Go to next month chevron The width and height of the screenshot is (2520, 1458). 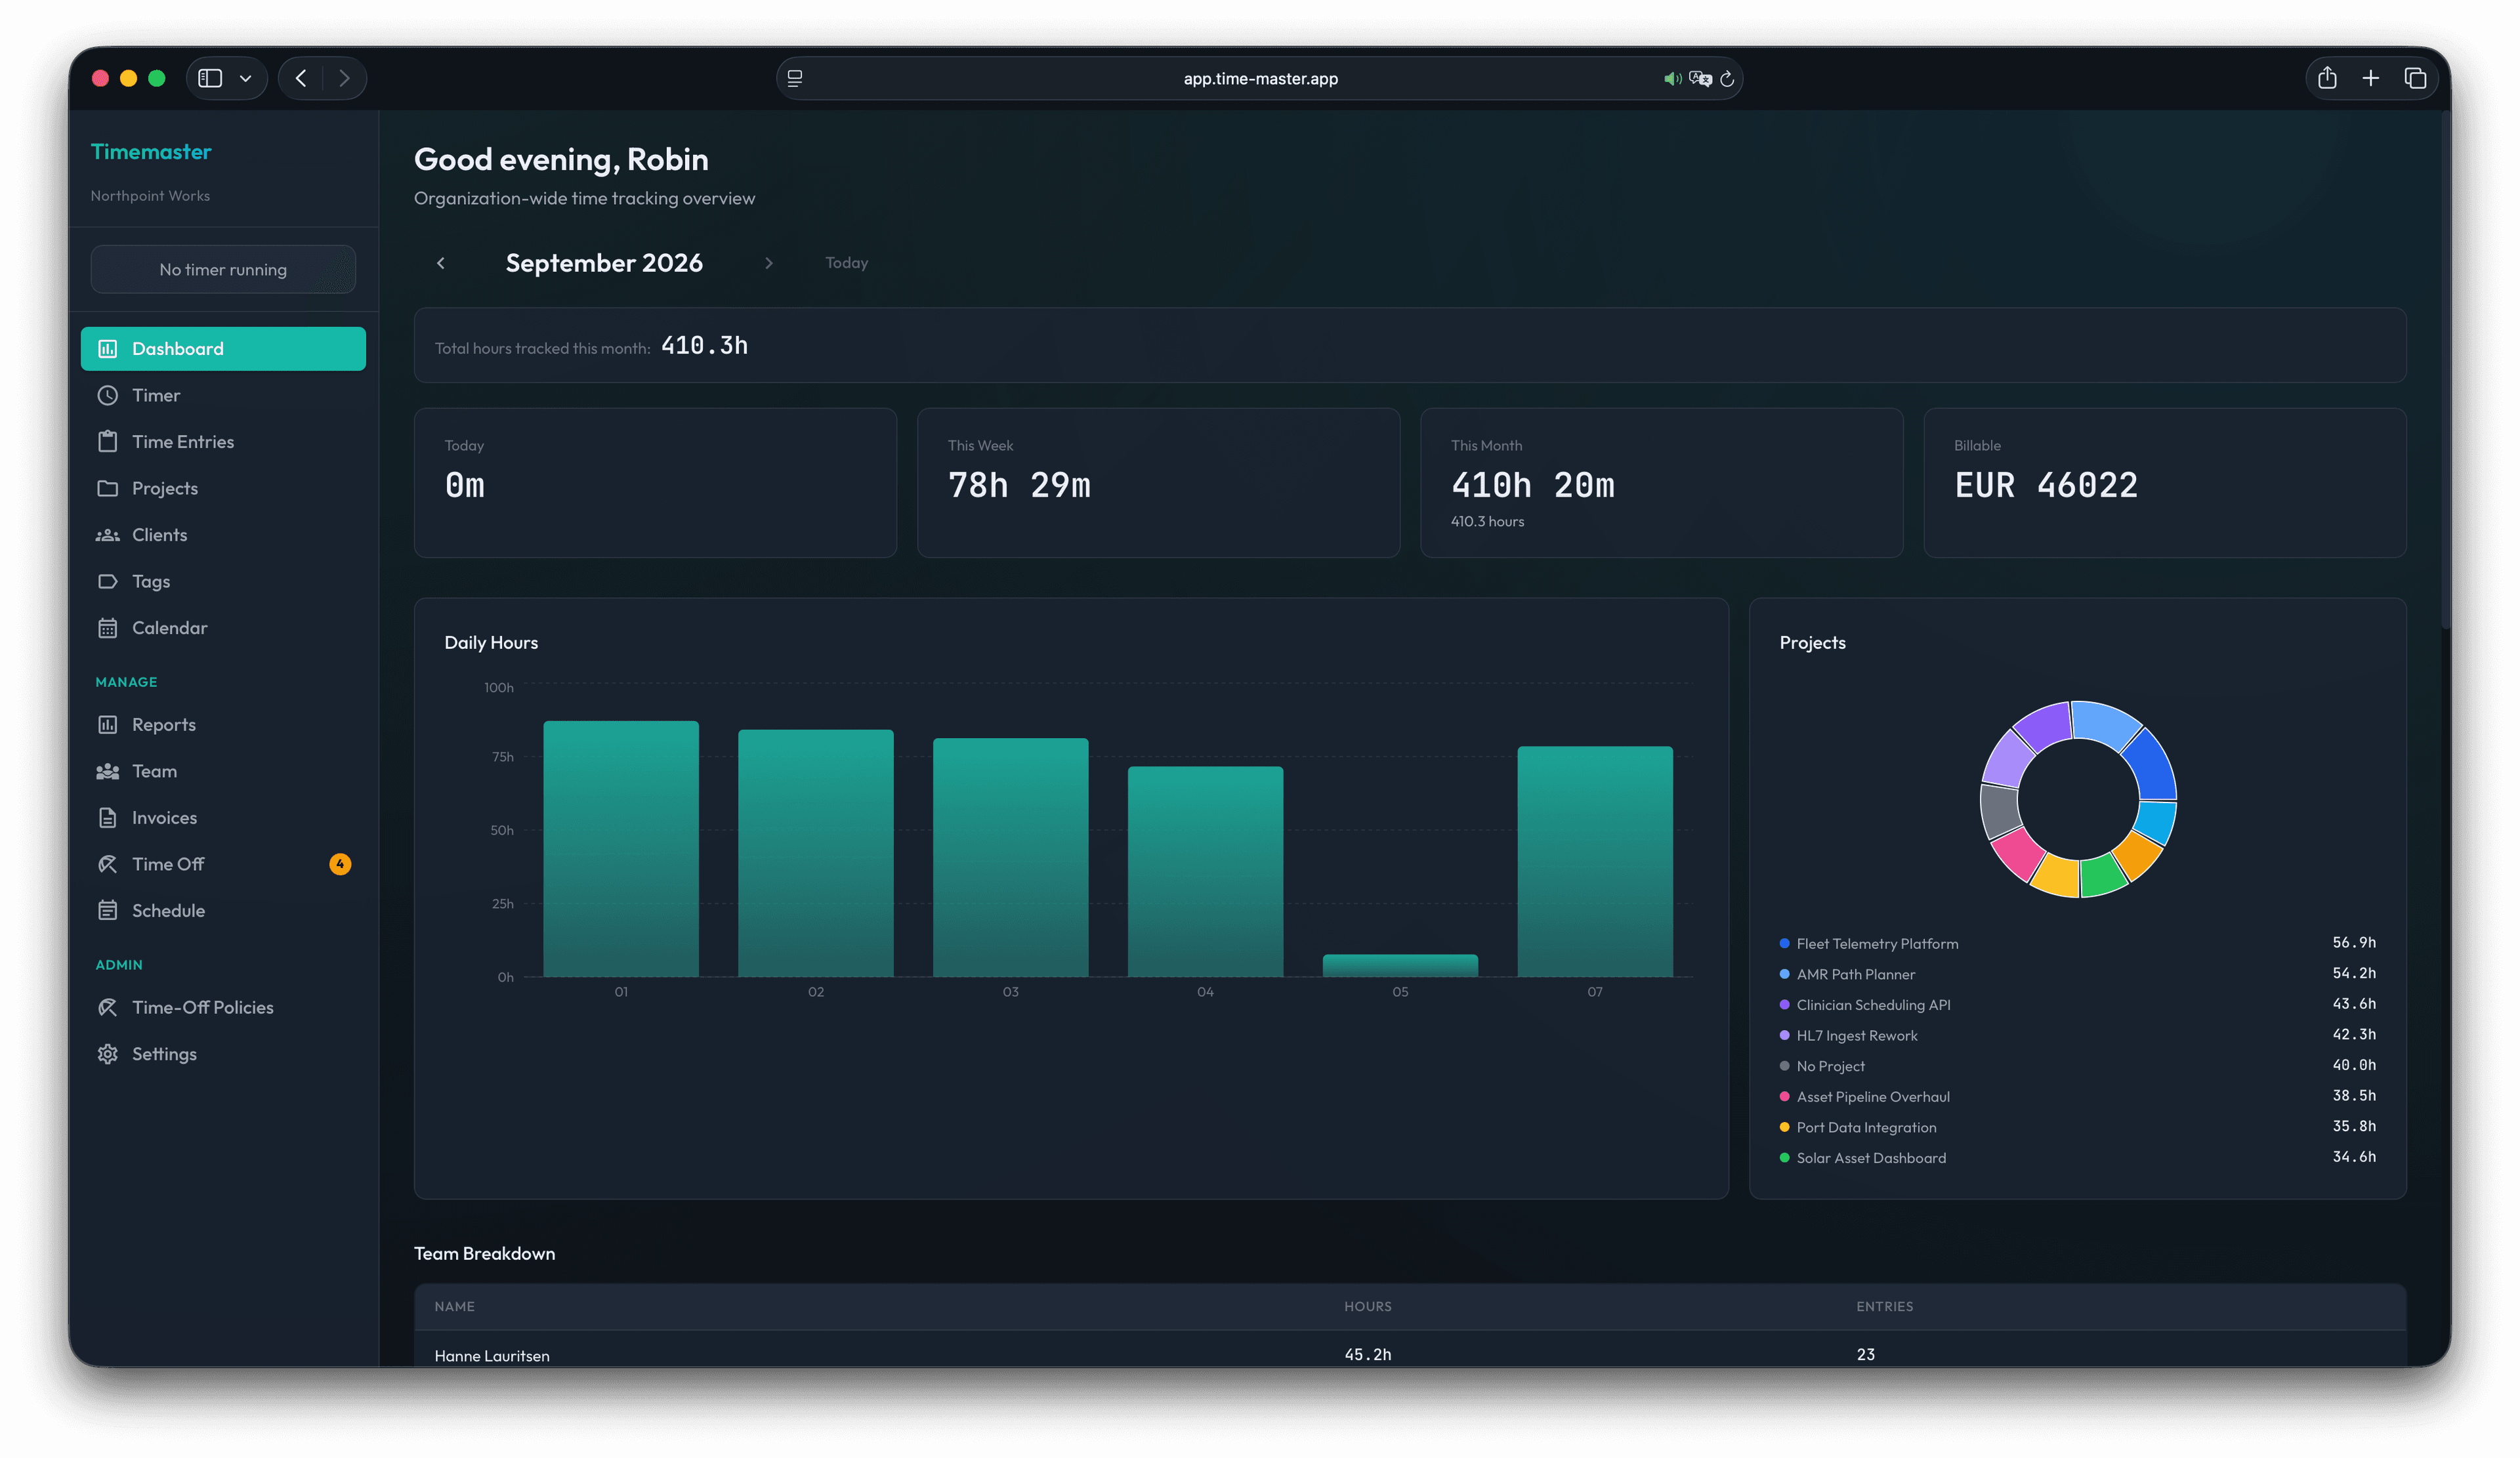click(769, 263)
